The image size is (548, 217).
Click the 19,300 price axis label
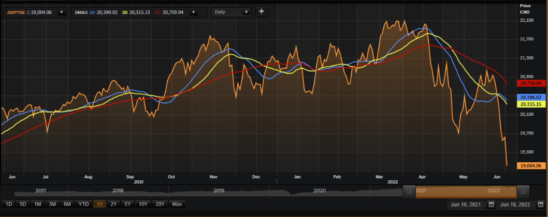[x=527, y=152]
